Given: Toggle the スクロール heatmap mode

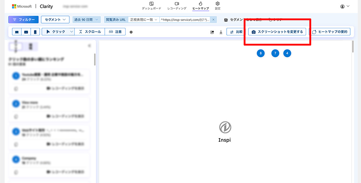Looking at the screenshot, I should 90,32.
